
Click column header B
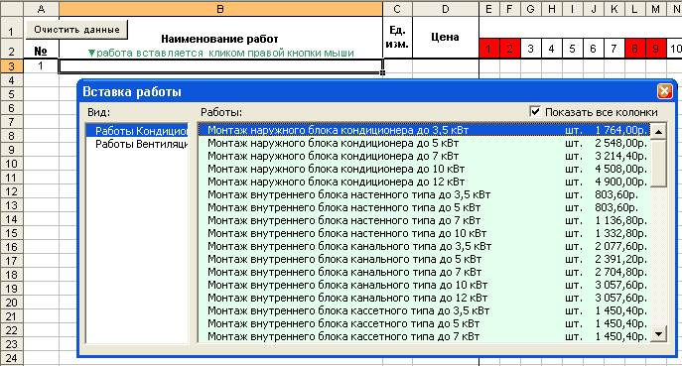[220, 9]
